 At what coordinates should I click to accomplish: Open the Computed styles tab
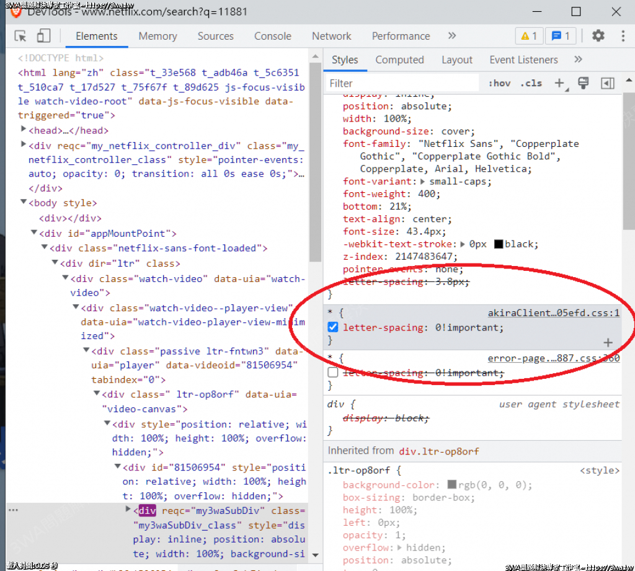(x=399, y=60)
